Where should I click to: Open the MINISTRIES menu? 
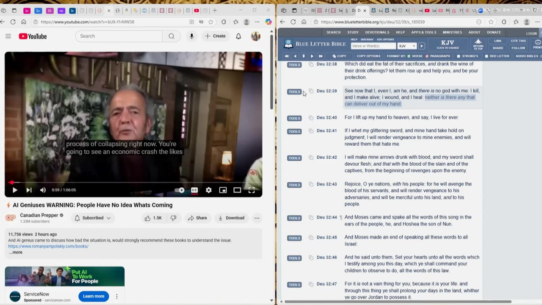point(452,33)
